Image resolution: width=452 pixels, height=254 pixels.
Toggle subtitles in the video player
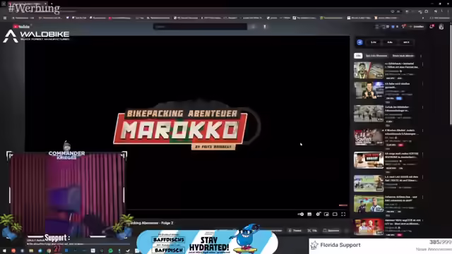click(x=309, y=214)
